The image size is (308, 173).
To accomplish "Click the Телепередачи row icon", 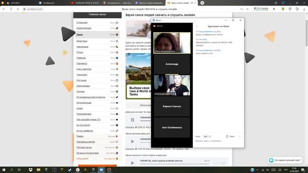I will point(117,114).
